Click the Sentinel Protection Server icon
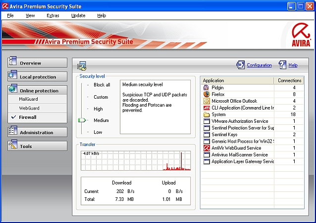The height and width of the screenshot is (223, 316). (207, 128)
